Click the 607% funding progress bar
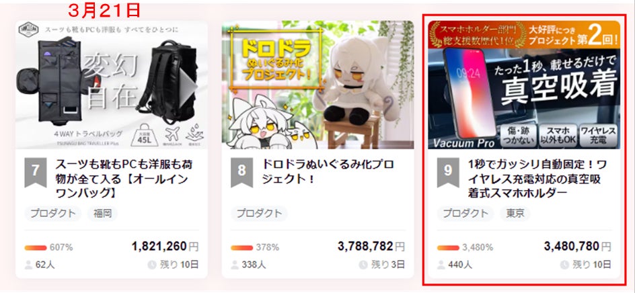 36,248
